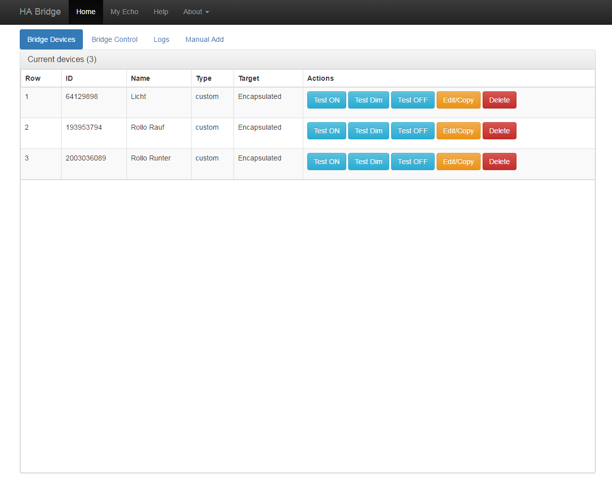Click Test OFF for Rollo Runter
This screenshot has height=482, width=612.
[x=412, y=162]
